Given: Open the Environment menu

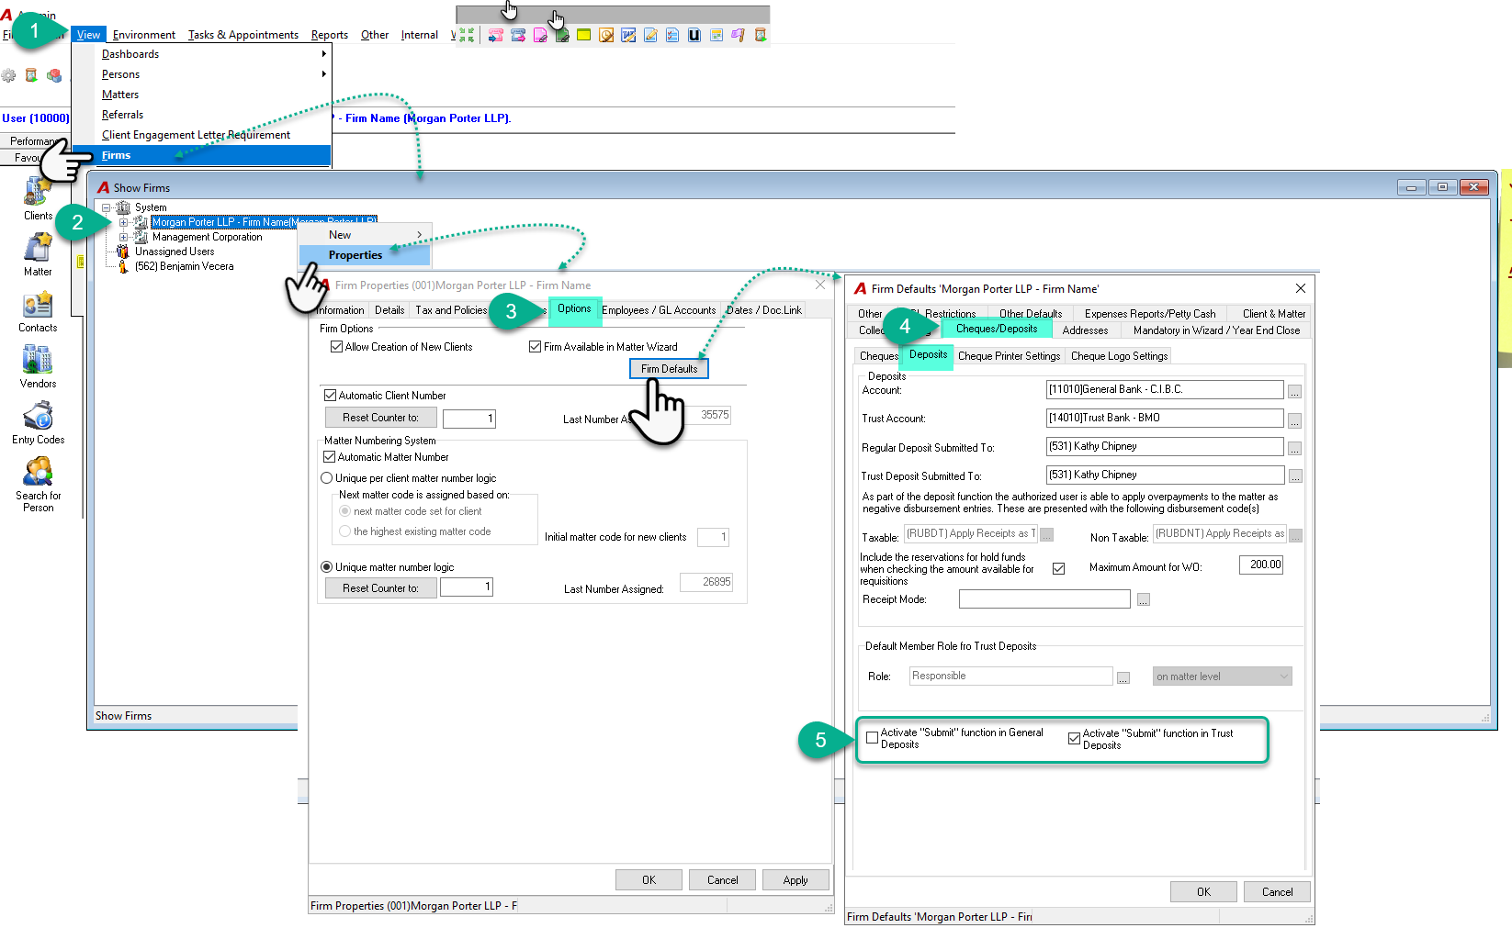Looking at the screenshot, I should 144,35.
